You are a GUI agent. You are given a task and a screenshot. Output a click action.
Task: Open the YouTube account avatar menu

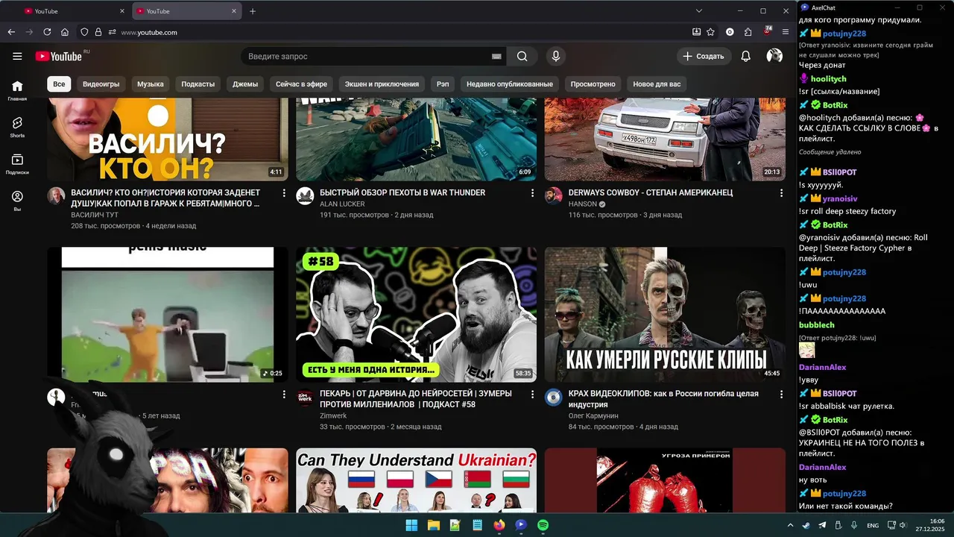(x=774, y=56)
